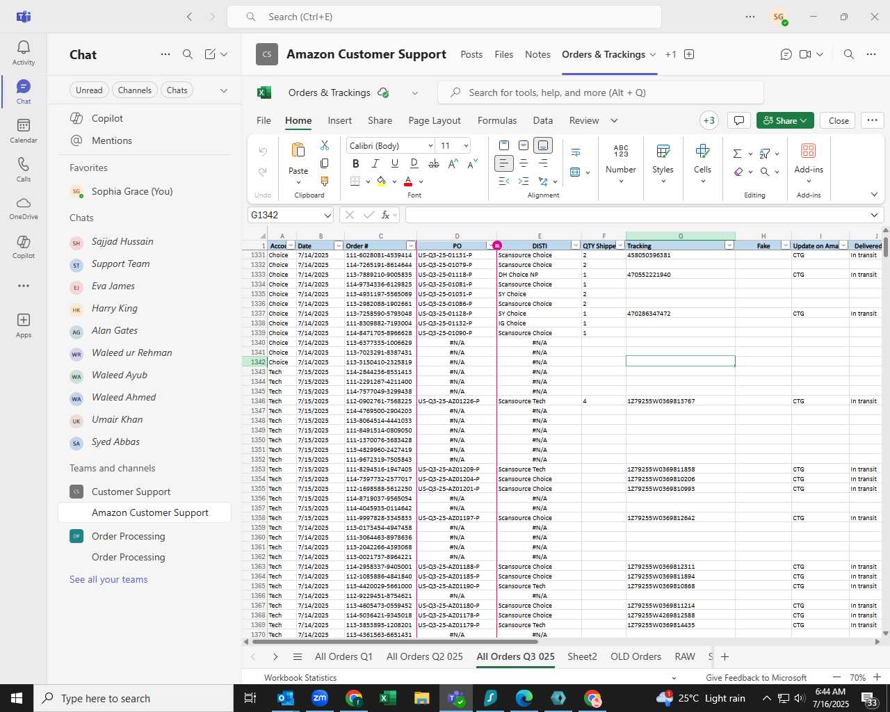
Task: Expand the Name Box dropdown
Action: click(327, 216)
